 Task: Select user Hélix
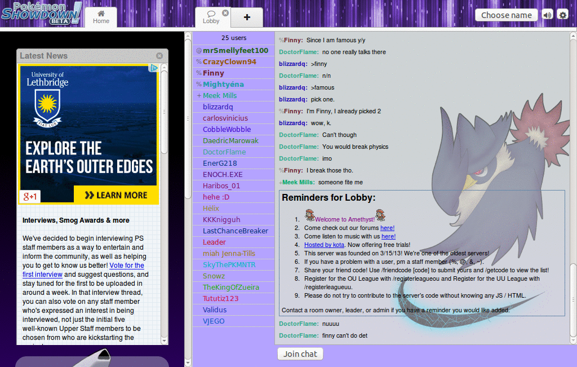(x=234, y=209)
